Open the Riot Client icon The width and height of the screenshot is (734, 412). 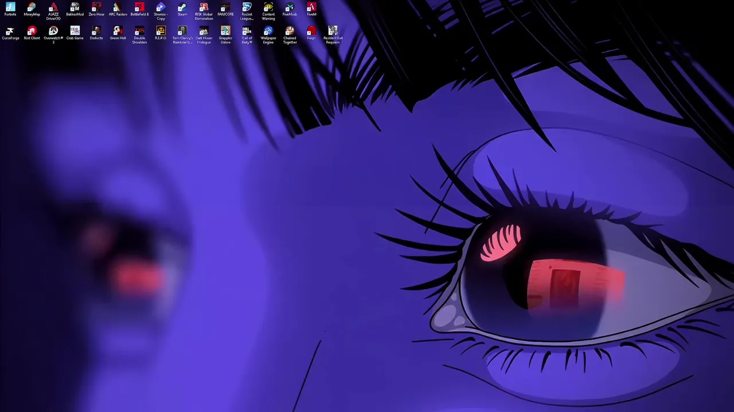click(x=32, y=34)
